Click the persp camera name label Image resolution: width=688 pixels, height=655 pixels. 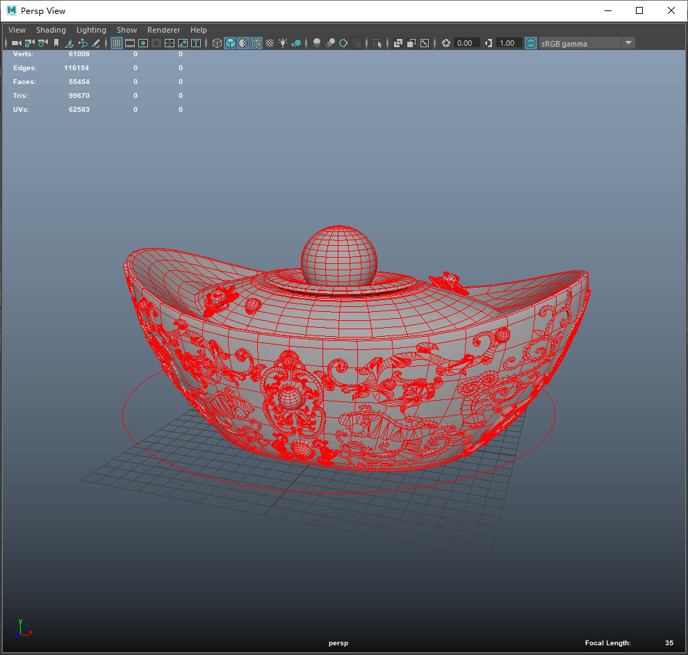pyautogui.click(x=338, y=642)
